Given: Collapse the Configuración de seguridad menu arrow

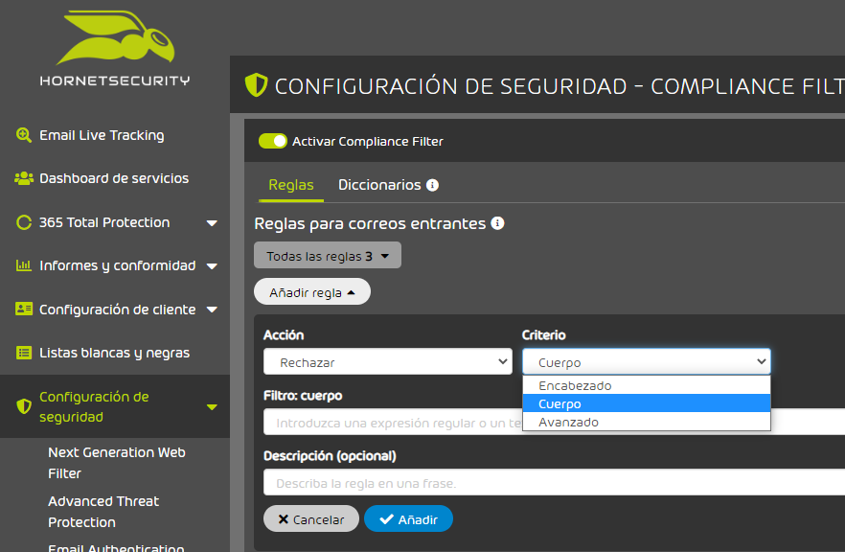Looking at the screenshot, I should (x=212, y=407).
